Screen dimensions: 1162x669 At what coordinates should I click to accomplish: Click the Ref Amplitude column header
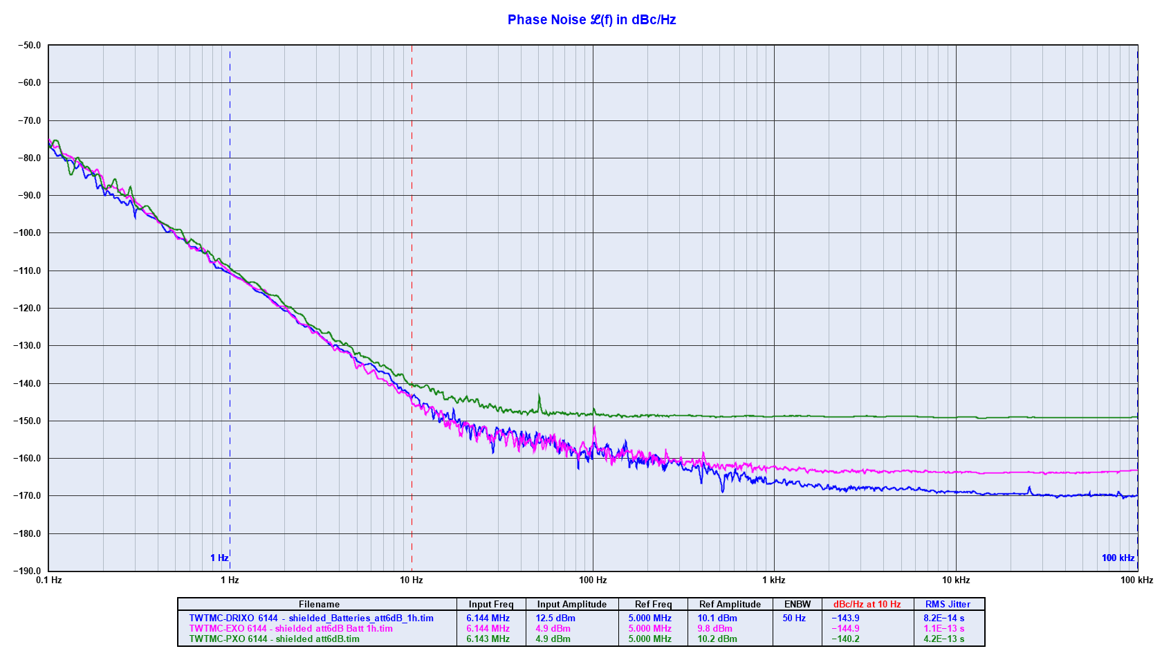click(730, 605)
